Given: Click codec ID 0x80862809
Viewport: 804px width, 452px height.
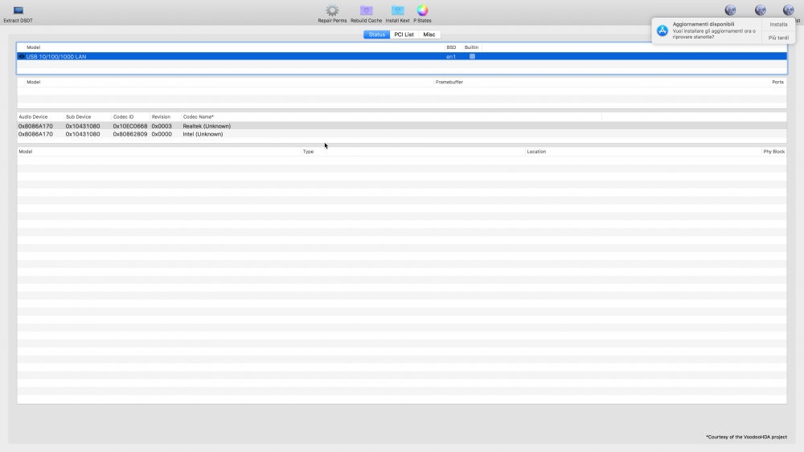Looking at the screenshot, I should coord(130,134).
